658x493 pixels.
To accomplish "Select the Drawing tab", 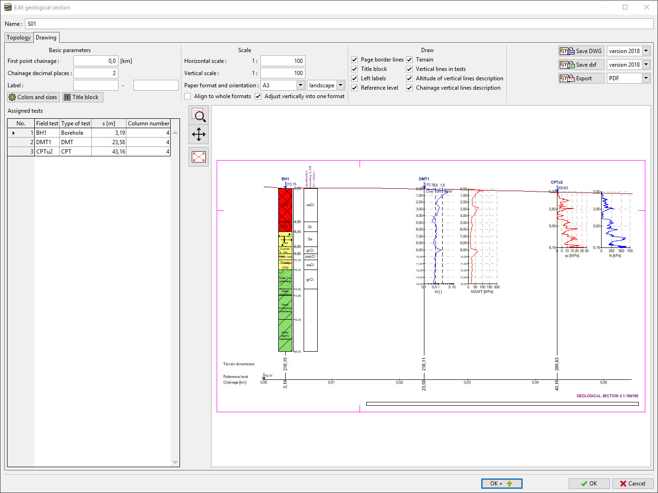I will tap(46, 38).
